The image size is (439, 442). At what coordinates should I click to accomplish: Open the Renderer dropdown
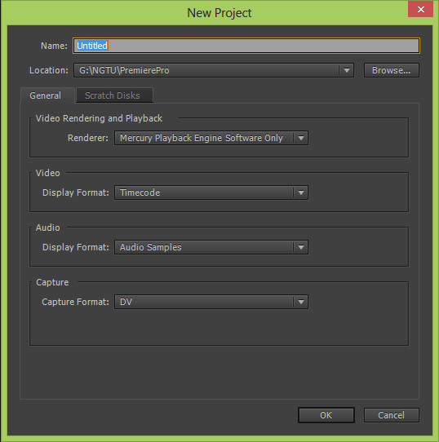(211, 138)
